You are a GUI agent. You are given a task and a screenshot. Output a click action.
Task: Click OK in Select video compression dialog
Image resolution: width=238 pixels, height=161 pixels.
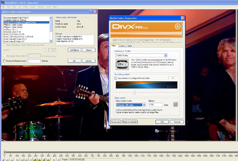74,61
